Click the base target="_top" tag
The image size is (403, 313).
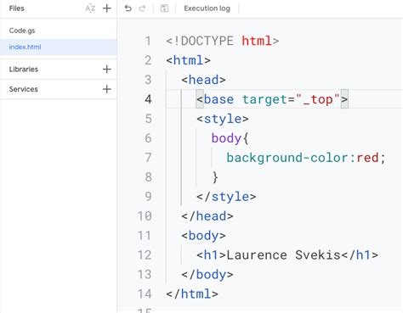click(272, 99)
